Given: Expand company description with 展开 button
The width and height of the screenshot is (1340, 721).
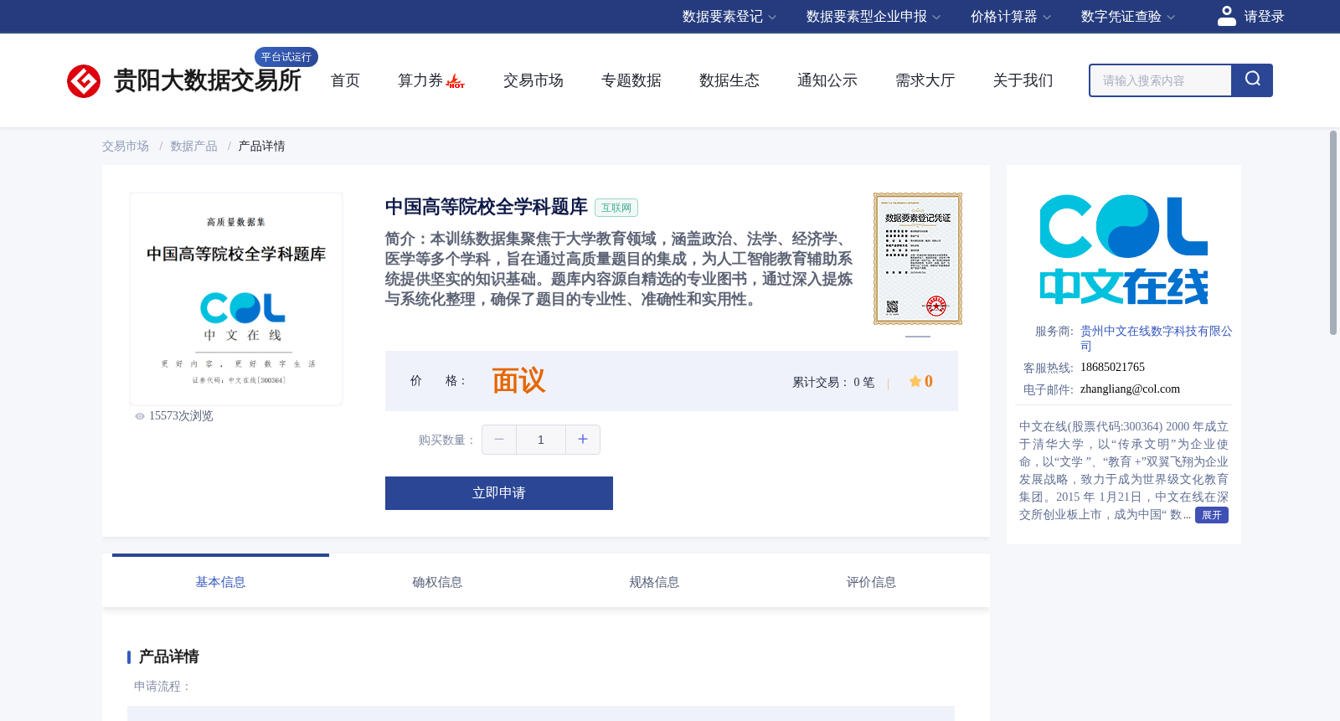Looking at the screenshot, I should click(x=1212, y=515).
